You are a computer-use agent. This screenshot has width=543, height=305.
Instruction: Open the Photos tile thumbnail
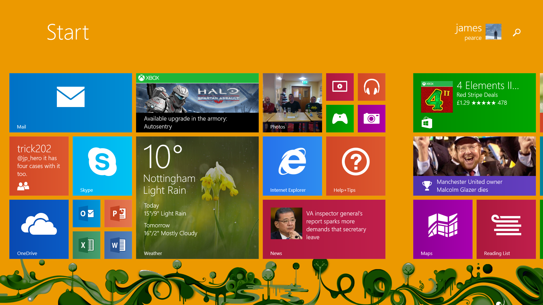tap(292, 103)
